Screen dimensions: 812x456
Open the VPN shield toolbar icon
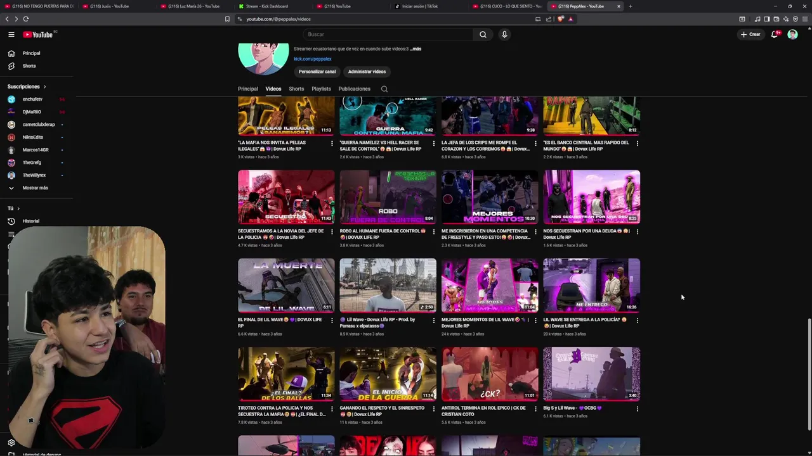tap(796, 19)
